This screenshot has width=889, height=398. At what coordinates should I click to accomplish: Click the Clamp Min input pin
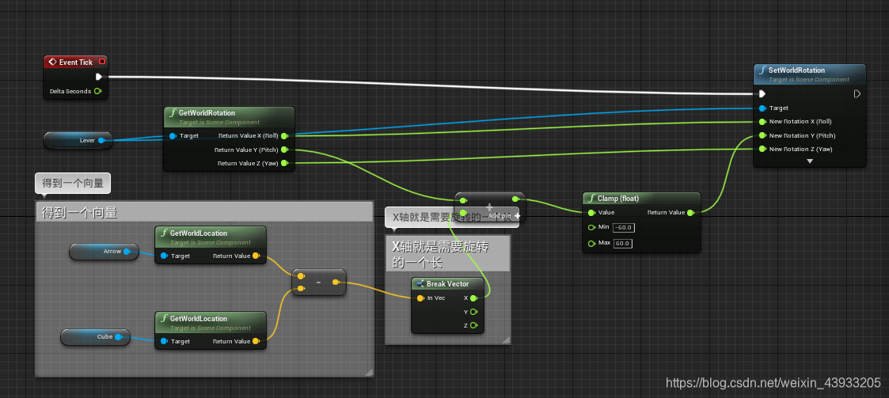591,227
